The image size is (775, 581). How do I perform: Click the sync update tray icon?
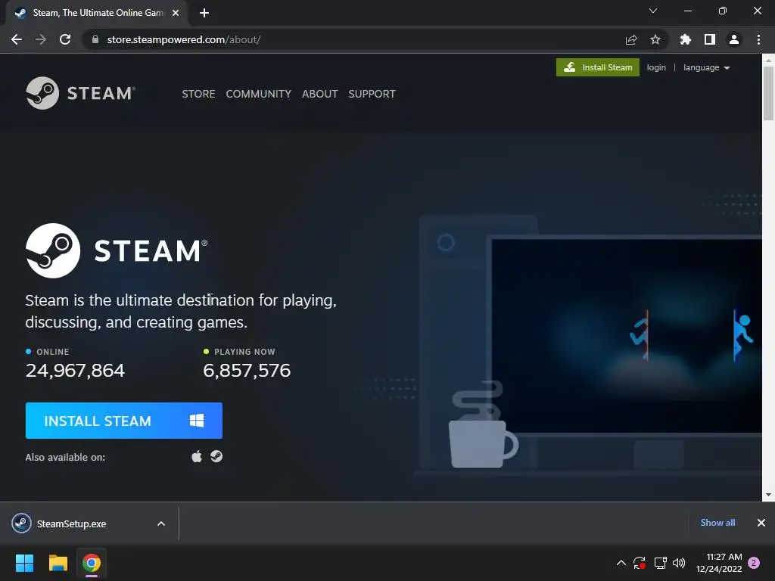click(x=640, y=563)
